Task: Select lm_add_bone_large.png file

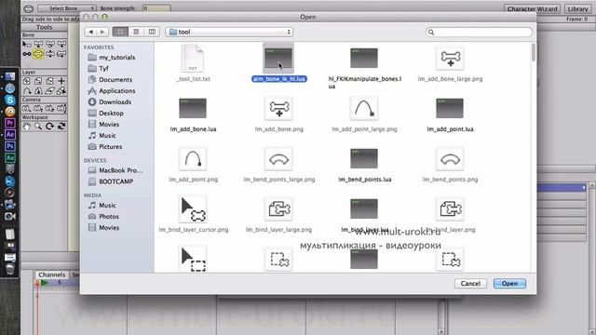Action: coord(450,63)
